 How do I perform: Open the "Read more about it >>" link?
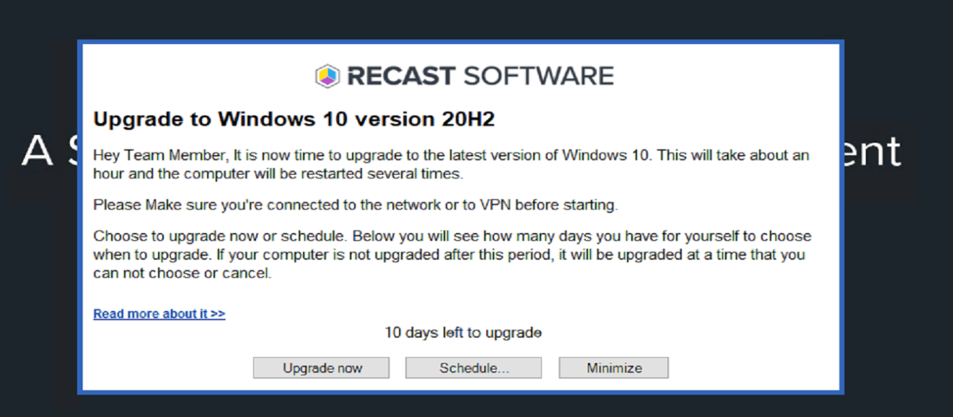click(x=159, y=314)
